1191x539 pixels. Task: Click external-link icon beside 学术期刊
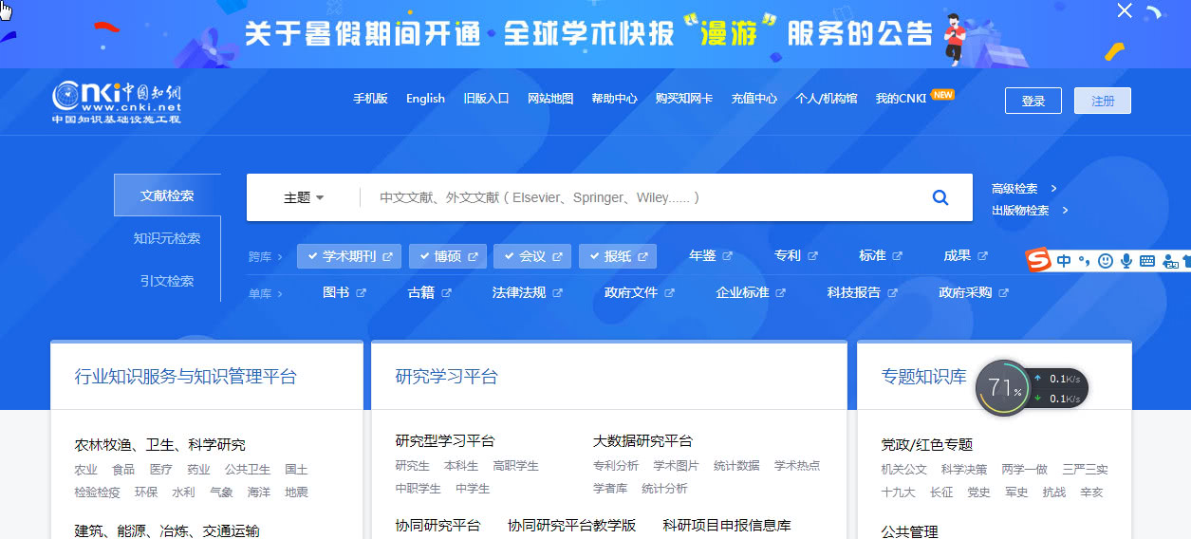click(x=387, y=256)
